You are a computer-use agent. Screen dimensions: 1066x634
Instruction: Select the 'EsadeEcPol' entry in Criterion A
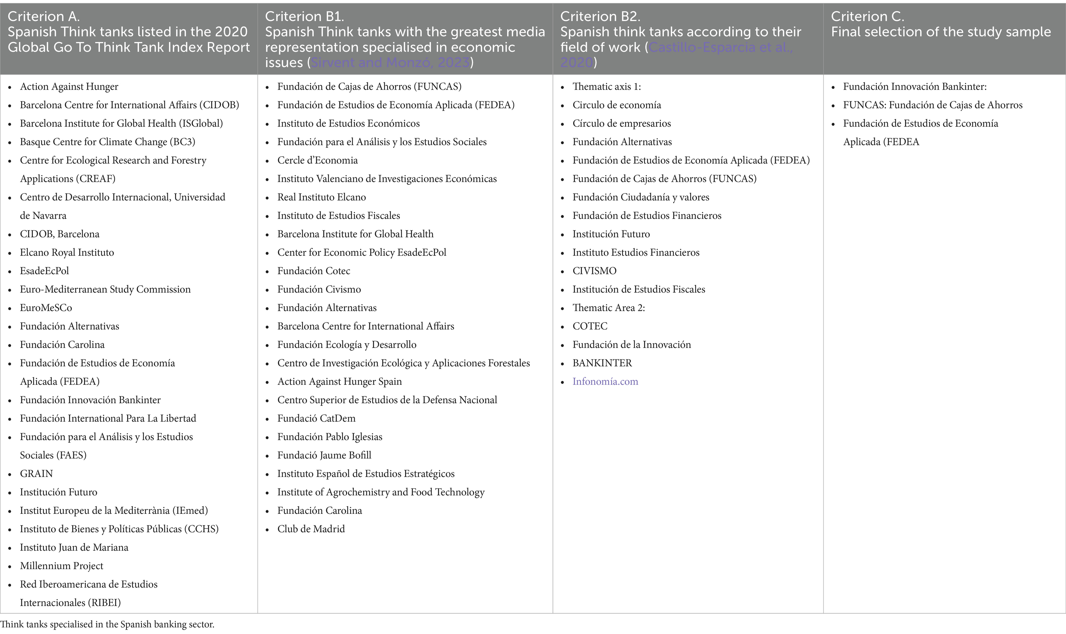click(x=44, y=271)
